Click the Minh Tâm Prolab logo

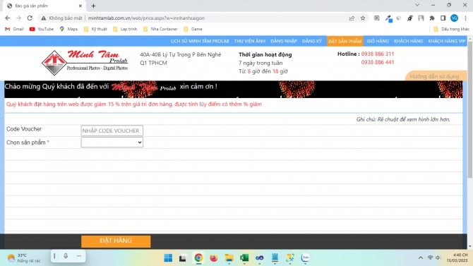pyautogui.click(x=85, y=62)
